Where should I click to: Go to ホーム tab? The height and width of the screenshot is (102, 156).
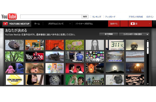click(37, 24)
